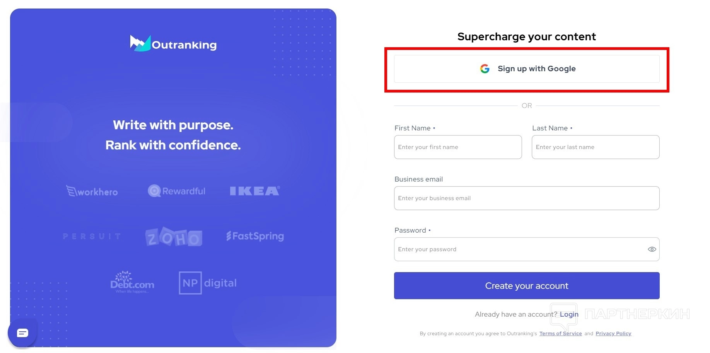The height and width of the screenshot is (353, 710).
Task: Focus the Last Name input field
Action: tap(596, 147)
